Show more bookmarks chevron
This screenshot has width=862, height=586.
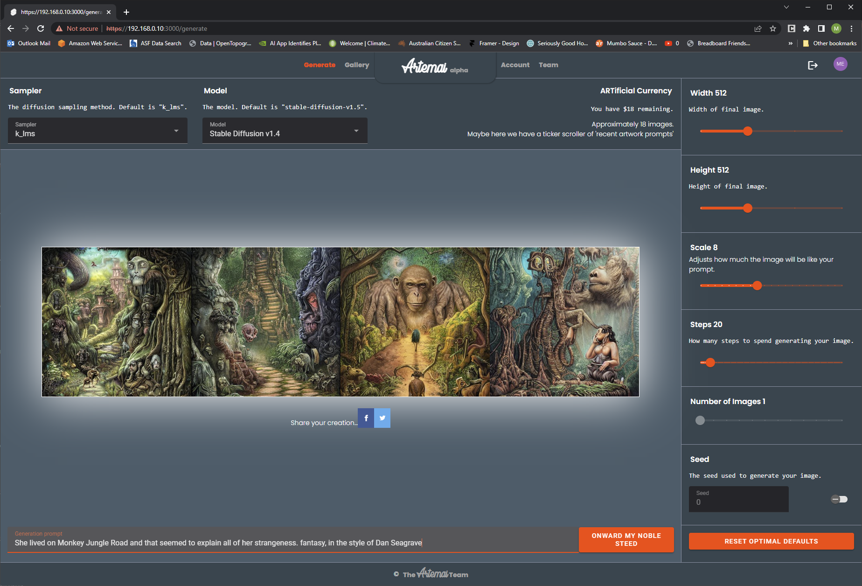[790, 43]
